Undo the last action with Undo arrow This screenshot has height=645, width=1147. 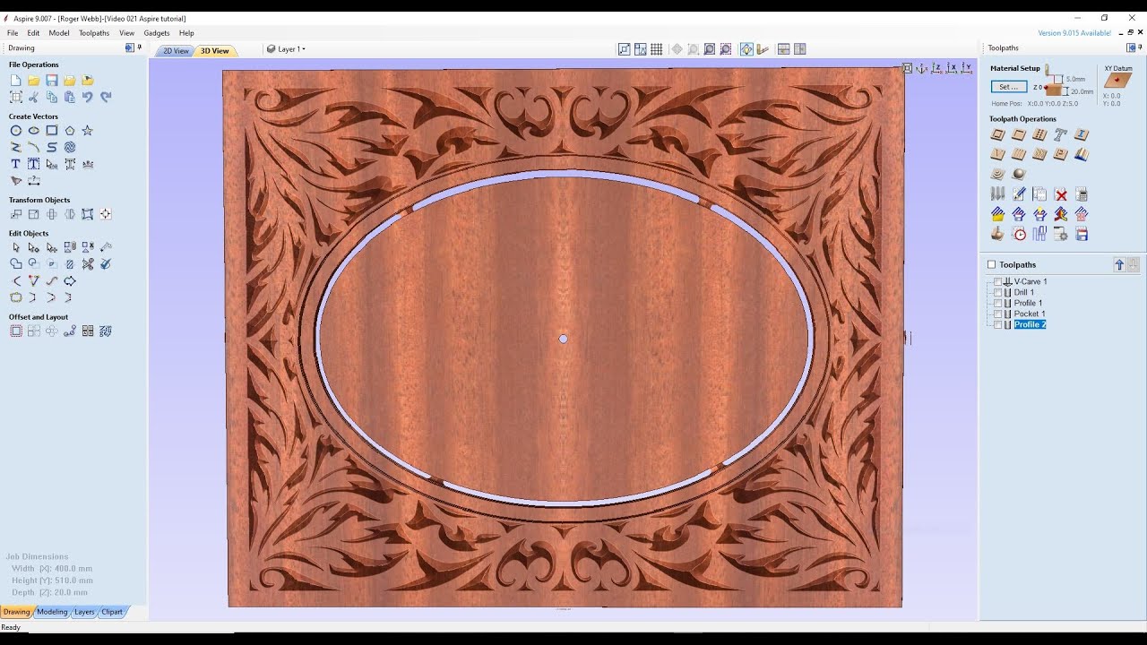tap(87, 97)
